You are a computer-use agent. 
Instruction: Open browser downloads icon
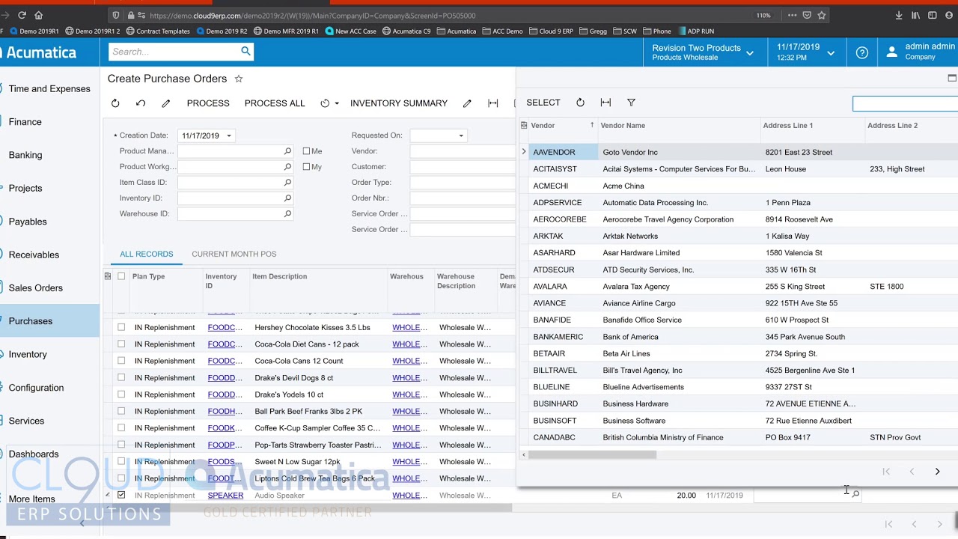point(899,15)
